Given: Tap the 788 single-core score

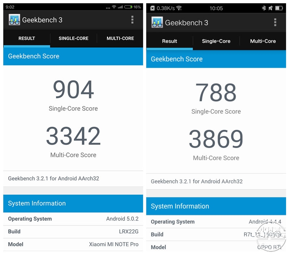Looking at the screenshot, I should click(216, 92).
